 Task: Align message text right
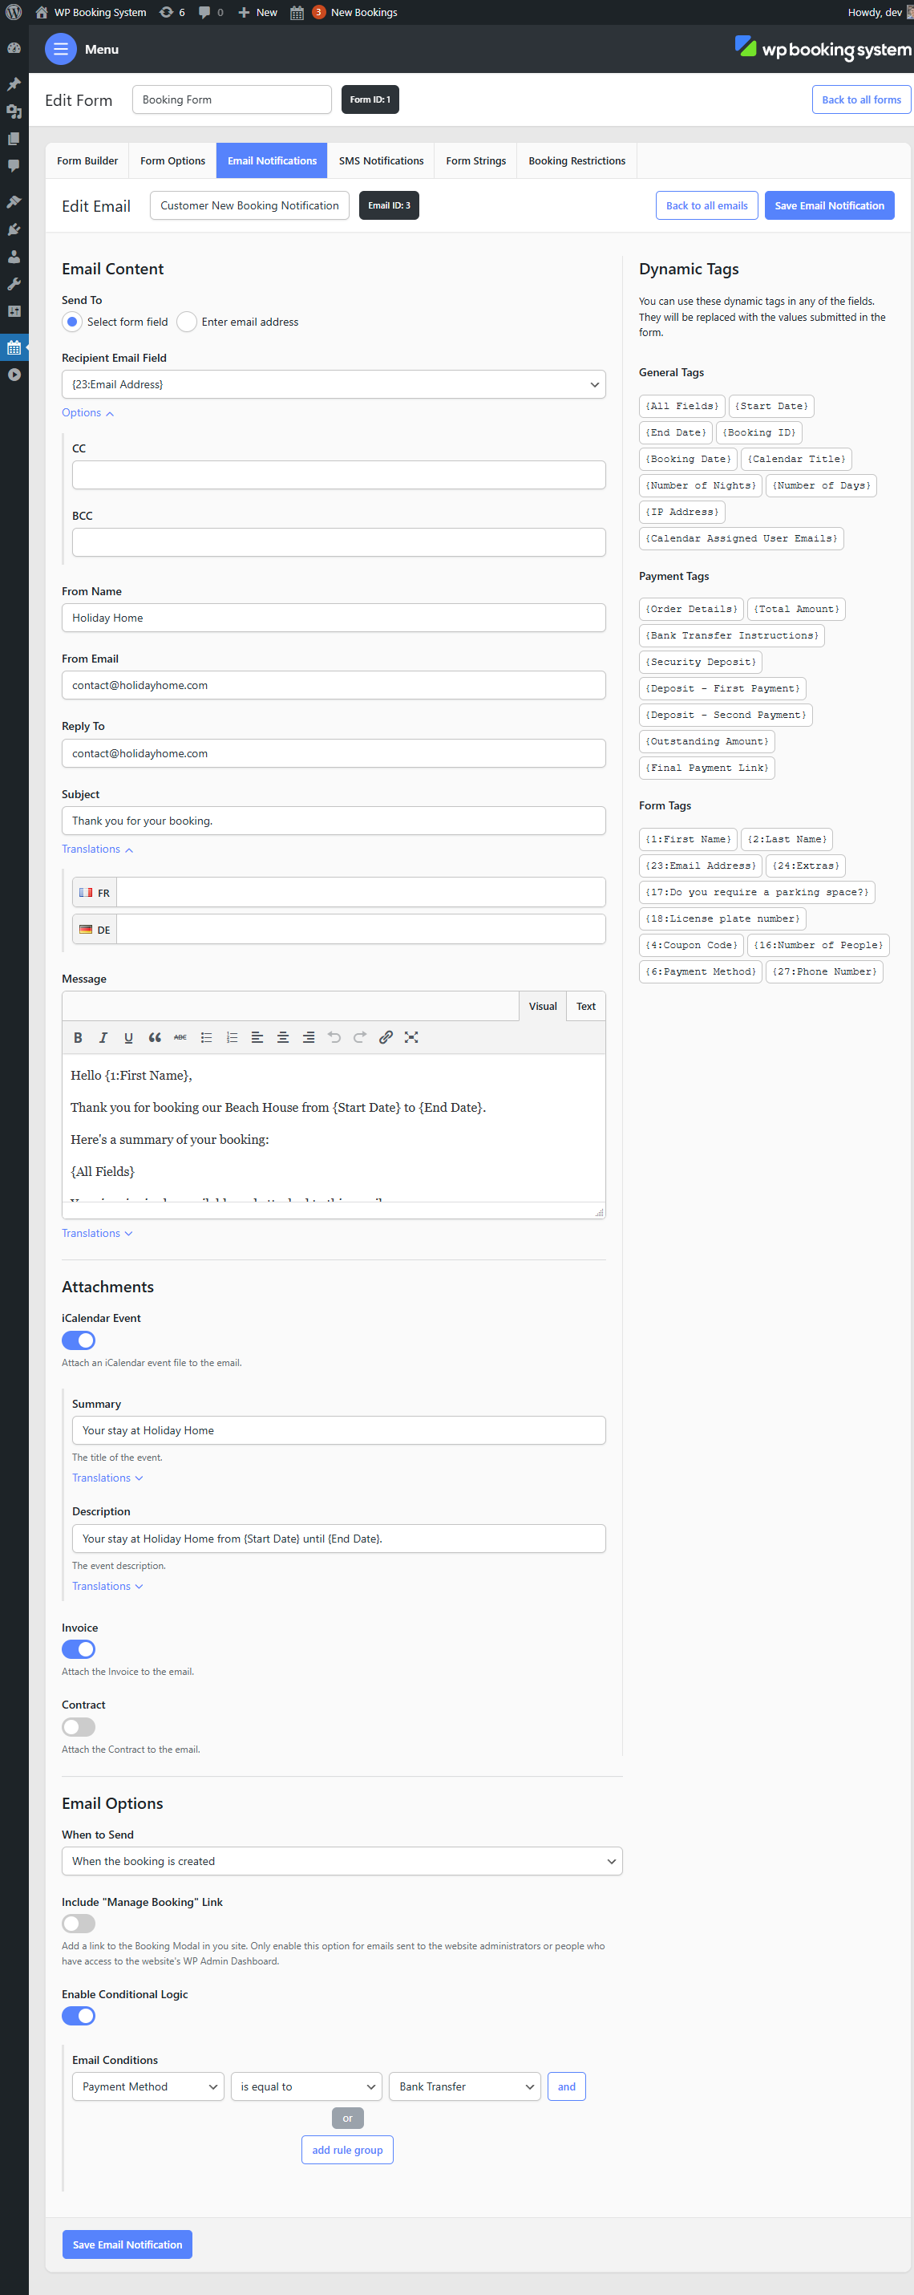pos(308,1037)
